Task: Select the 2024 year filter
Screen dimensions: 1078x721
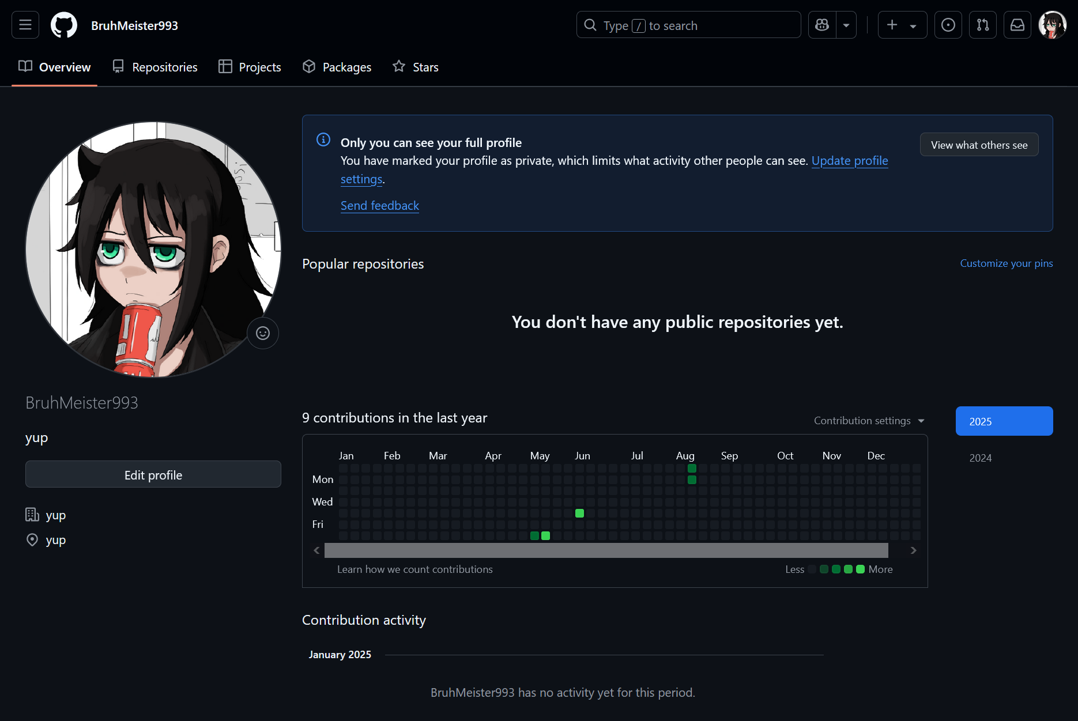Action: tap(1004, 458)
